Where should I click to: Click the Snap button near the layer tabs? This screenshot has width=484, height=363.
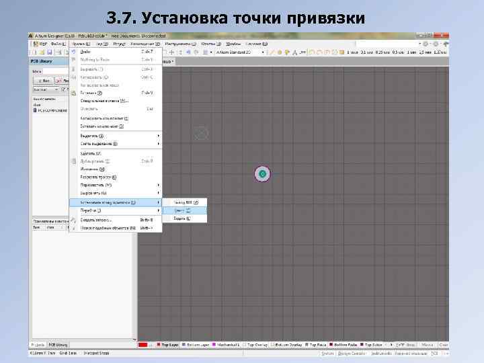[405, 345]
